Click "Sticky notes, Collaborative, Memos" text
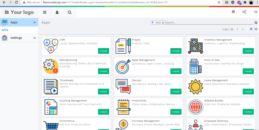259x130 pixels. (153, 104)
